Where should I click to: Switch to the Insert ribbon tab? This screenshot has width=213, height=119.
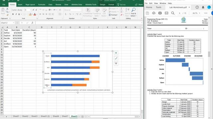tap(20, 5)
